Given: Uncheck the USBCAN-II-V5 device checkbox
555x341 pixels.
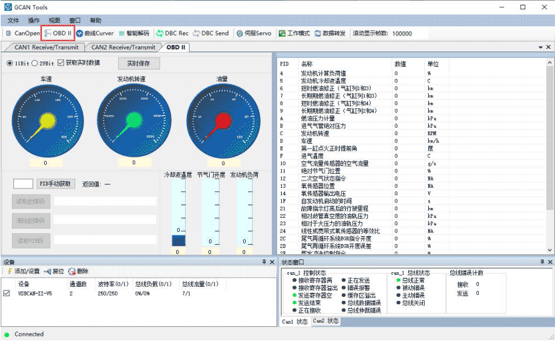Looking at the screenshot, I should pyautogui.click(x=7, y=293).
